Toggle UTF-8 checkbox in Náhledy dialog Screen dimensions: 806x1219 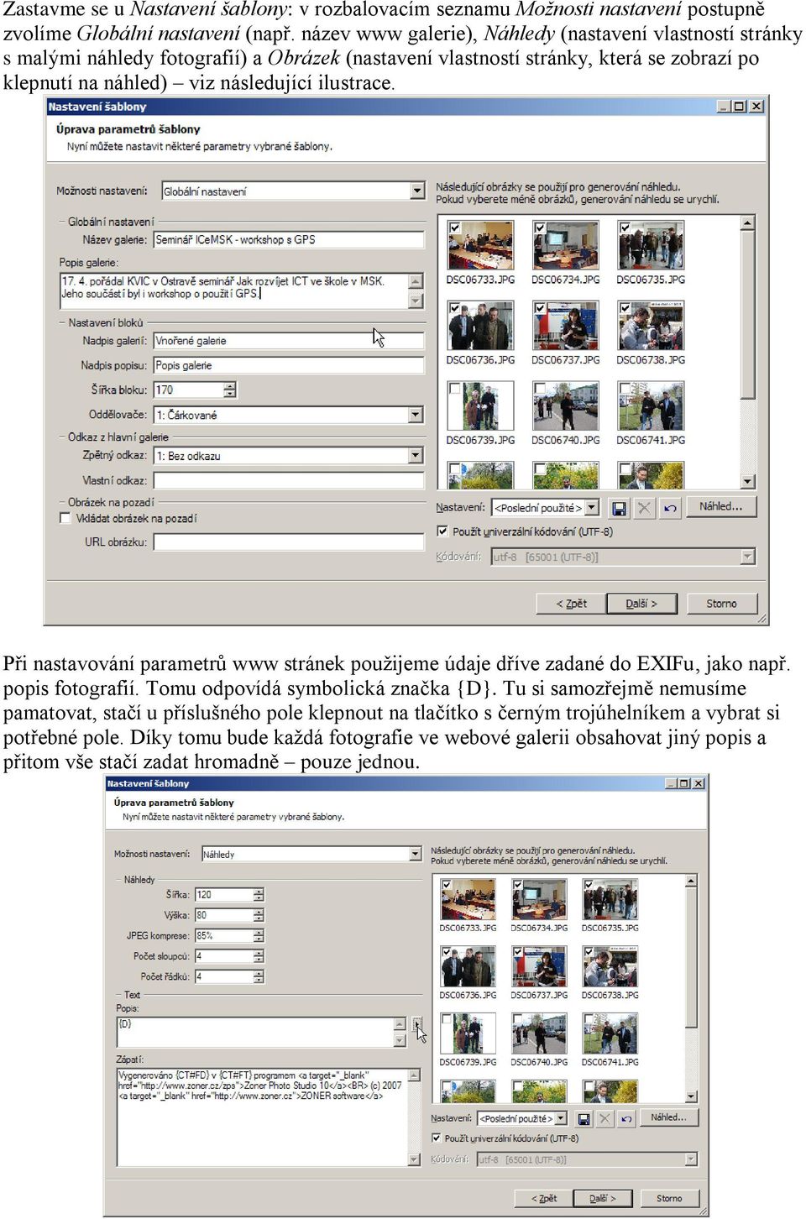tap(436, 1138)
